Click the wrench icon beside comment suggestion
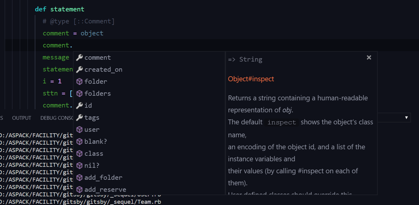The width and height of the screenshot is (419, 205). pyautogui.click(x=79, y=58)
